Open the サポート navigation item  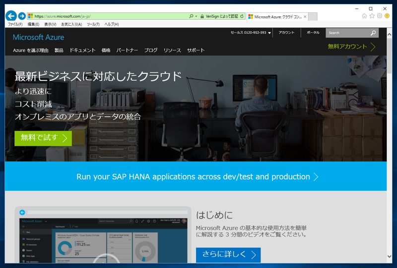click(x=196, y=51)
